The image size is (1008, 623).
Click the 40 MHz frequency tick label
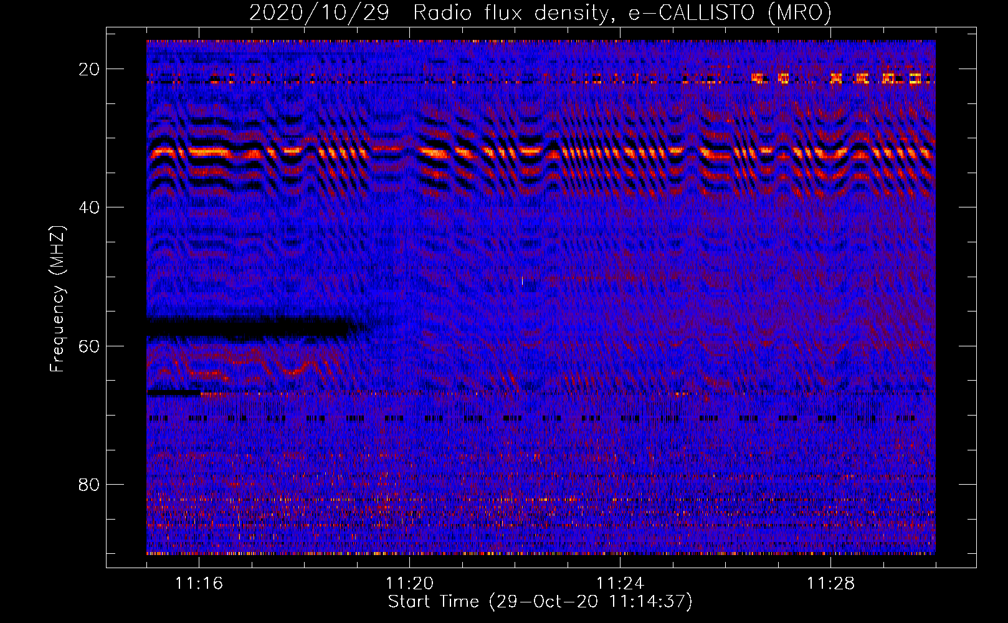(89, 207)
